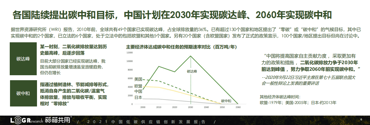This screenshot has height=125, width=370.
Task: Select the green 碳中和 label box
Action: click(x=23, y=93)
